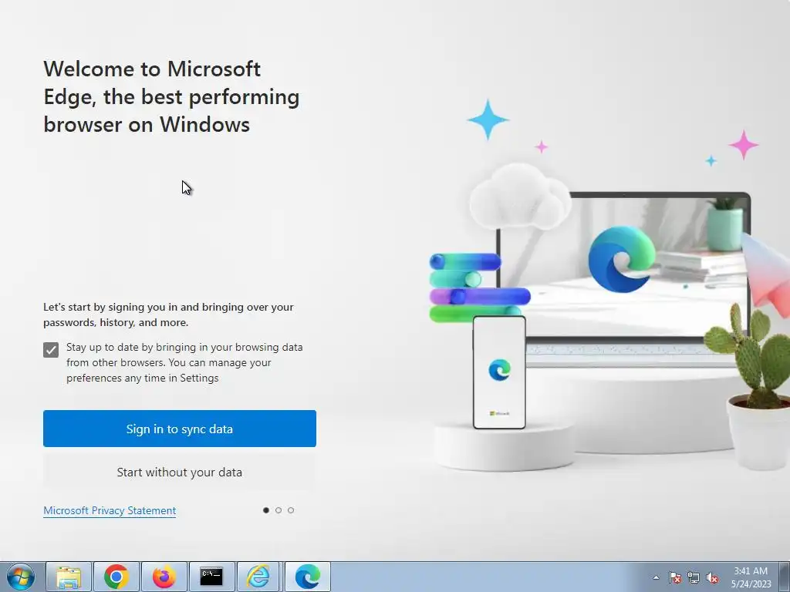790x592 pixels.
Task: Uncheck the bring in browsing data checkbox
Action: pos(51,350)
